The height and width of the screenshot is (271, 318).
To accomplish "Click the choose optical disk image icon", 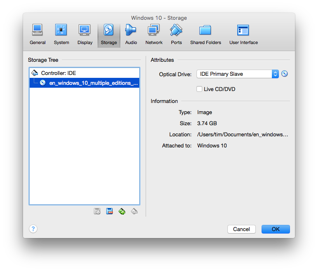I will tap(284, 74).
